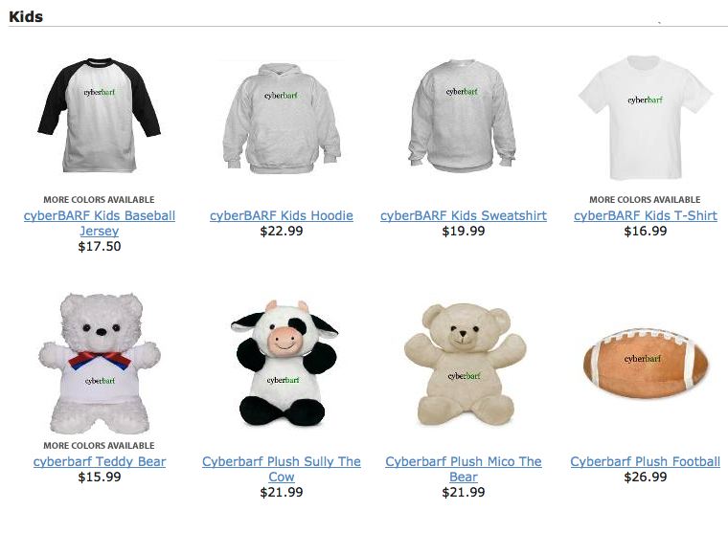Open the cyberBARF Kids T-Shirt link
This screenshot has width=728, height=555.
pyautogui.click(x=646, y=215)
